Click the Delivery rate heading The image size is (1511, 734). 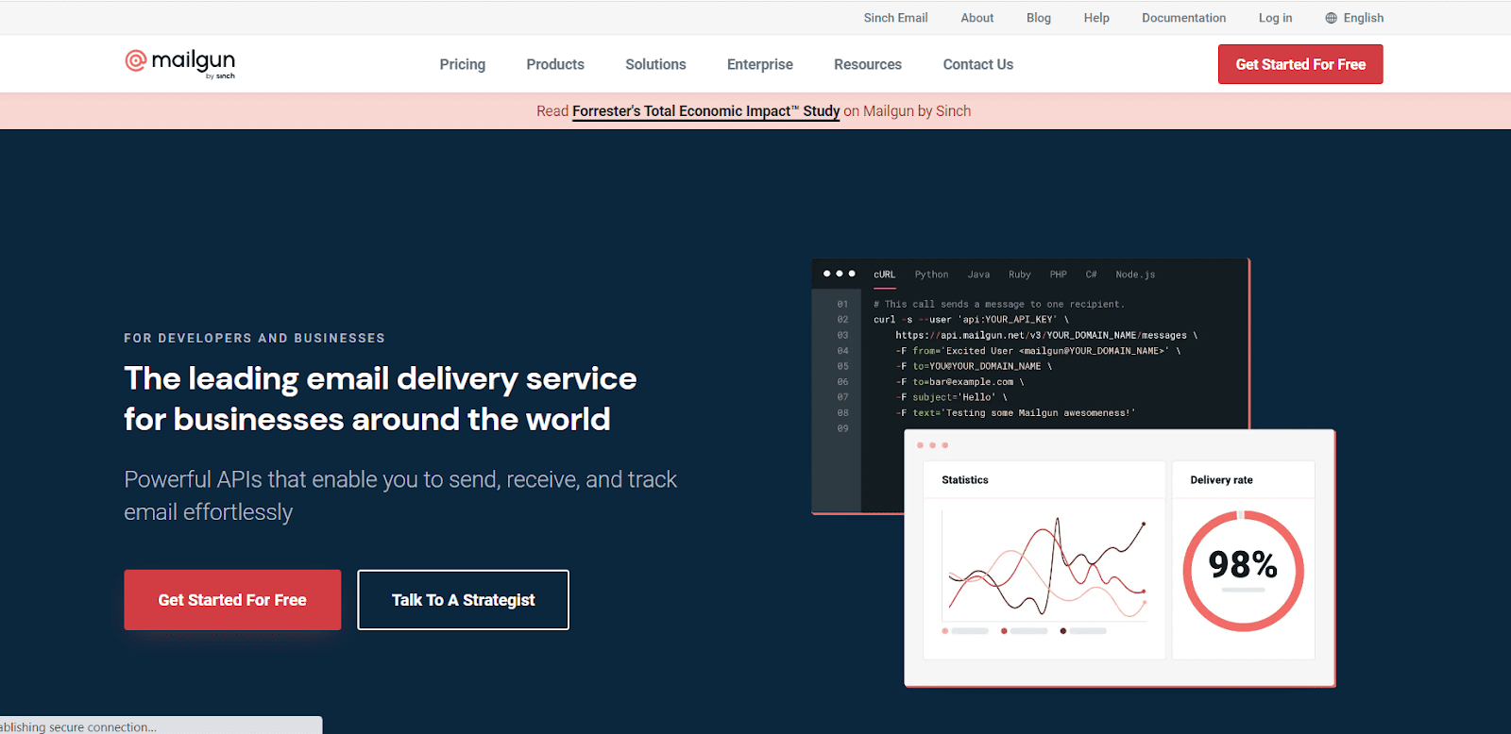(1221, 480)
